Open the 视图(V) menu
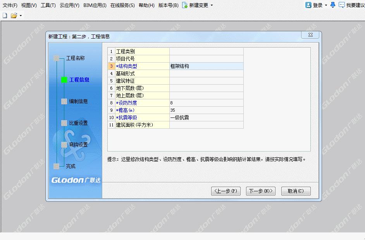The width and height of the screenshot is (365, 240). click(x=29, y=5)
